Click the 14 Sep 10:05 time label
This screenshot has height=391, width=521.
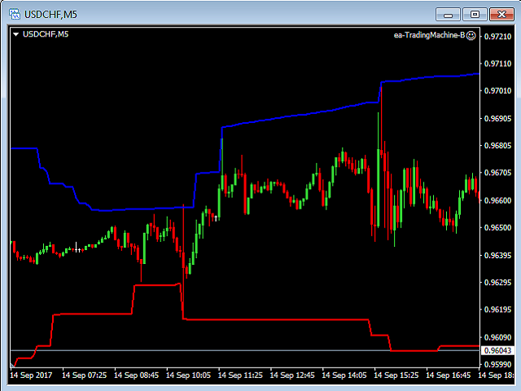(x=188, y=376)
